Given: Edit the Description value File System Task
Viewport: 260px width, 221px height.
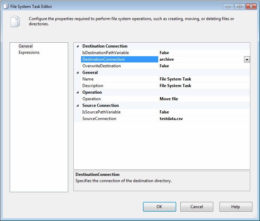Looking at the screenshot, I should [175, 86].
